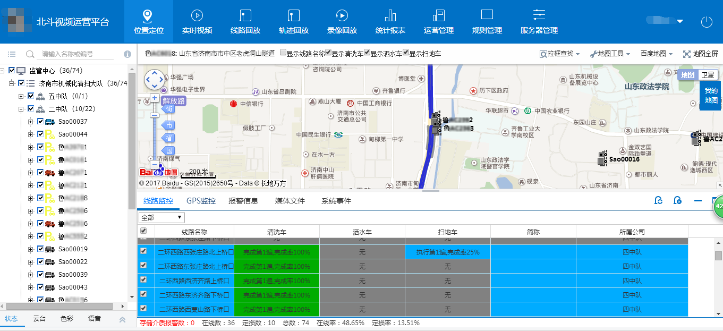Expand the 五中队 tree node
The image size is (723, 331).
pyautogui.click(x=21, y=96)
